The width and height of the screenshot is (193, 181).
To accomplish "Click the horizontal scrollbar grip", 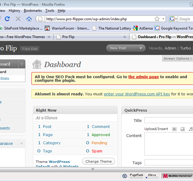I will point(93,169).
